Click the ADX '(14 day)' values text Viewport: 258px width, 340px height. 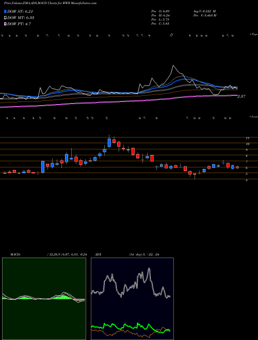coord(144,254)
